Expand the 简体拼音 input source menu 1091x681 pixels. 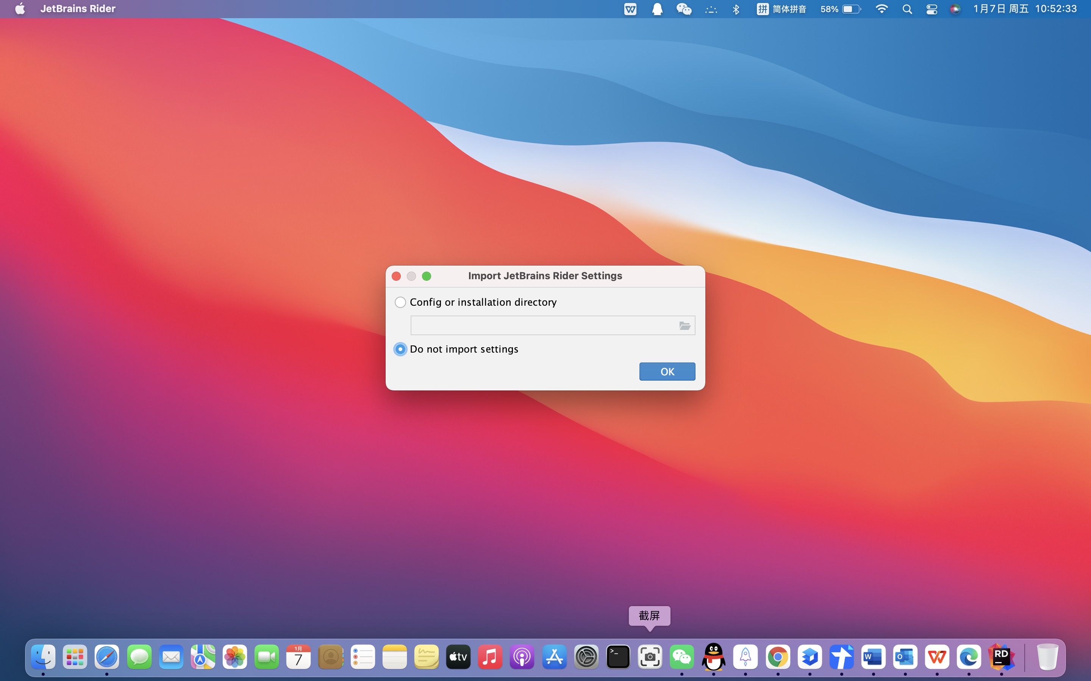click(x=781, y=9)
